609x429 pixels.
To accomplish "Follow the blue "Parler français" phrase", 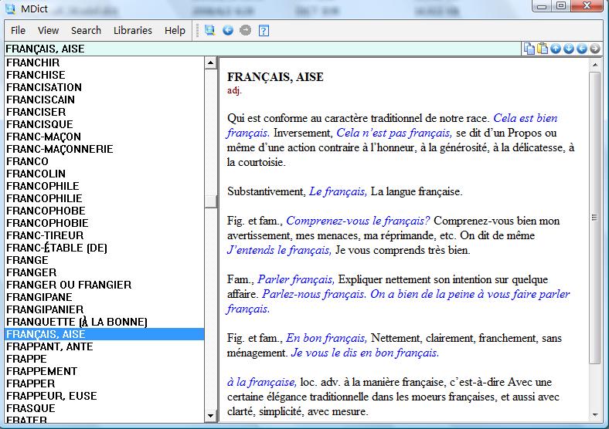I will pyautogui.click(x=297, y=279).
